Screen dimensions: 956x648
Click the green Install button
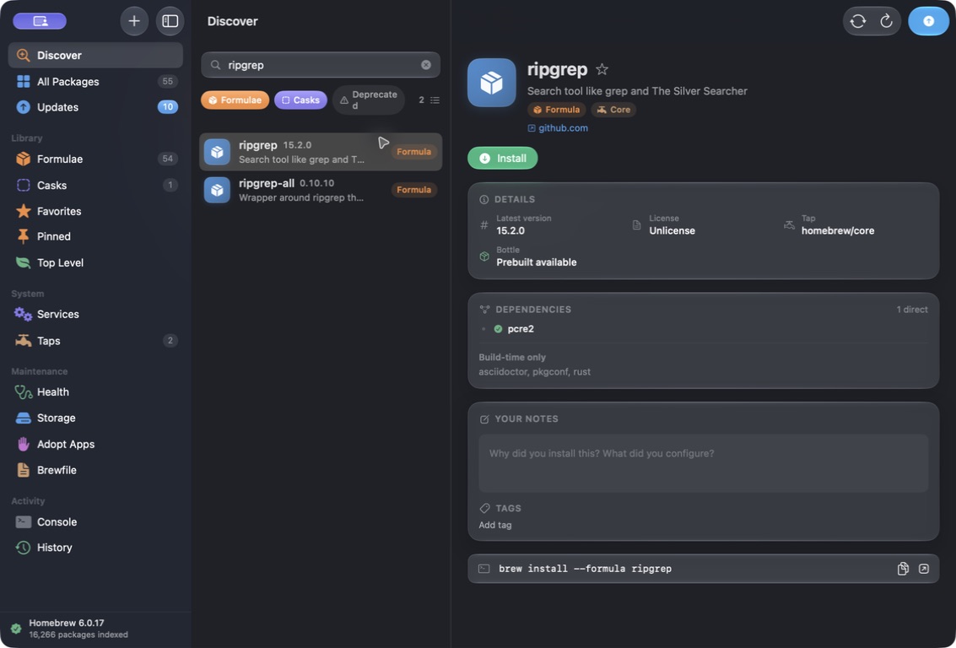coord(502,159)
